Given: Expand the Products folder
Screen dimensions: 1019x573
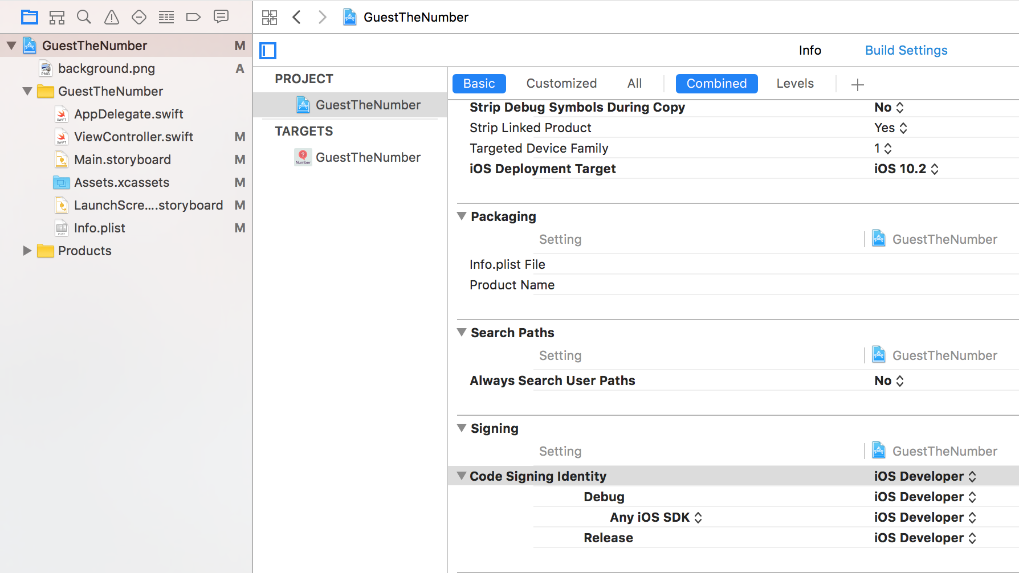Looking at the screenshot, I should (27, 251).
